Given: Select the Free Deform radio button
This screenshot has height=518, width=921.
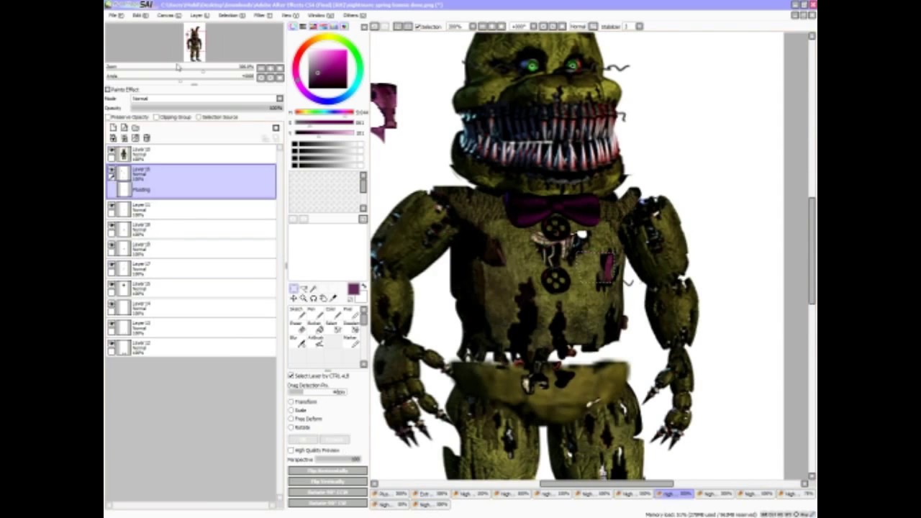Looking at the screenshot, I should pos(291,419).
